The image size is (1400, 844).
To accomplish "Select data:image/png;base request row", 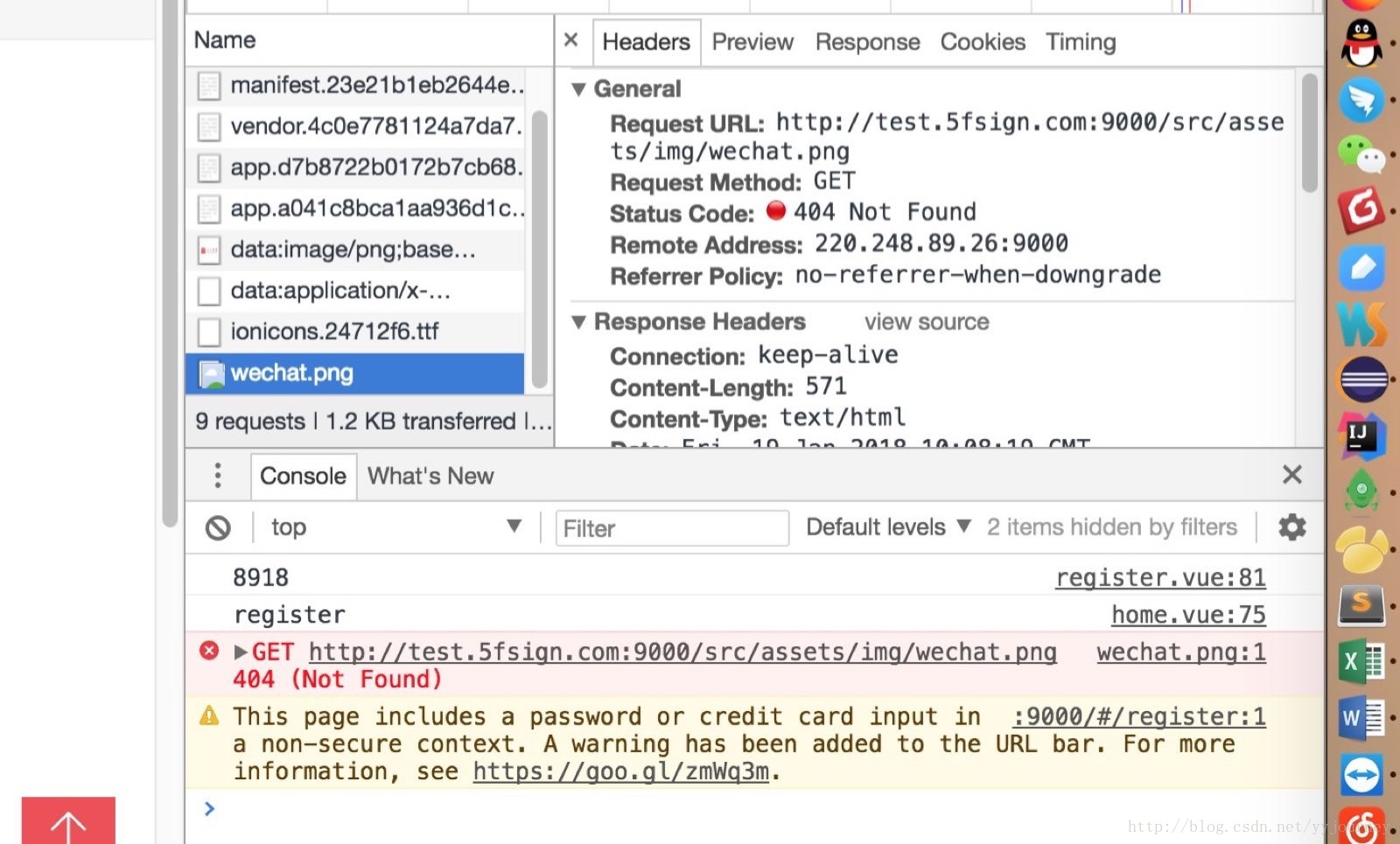I will coord(355,249).
